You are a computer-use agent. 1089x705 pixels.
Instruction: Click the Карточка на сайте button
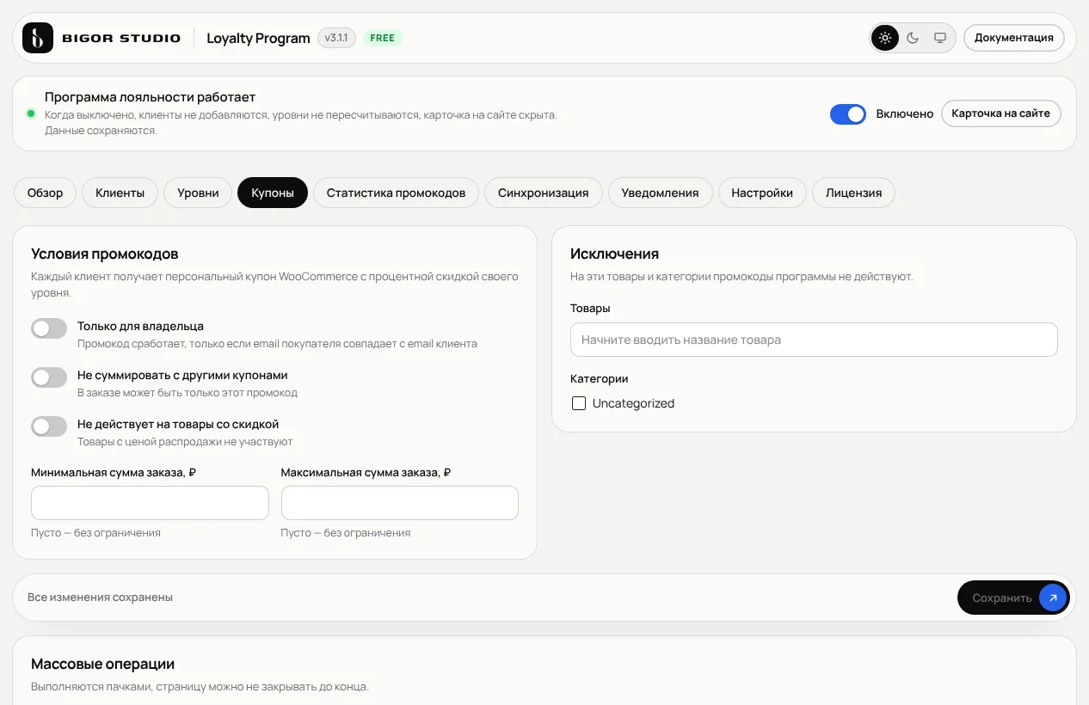coord(1000,113)
